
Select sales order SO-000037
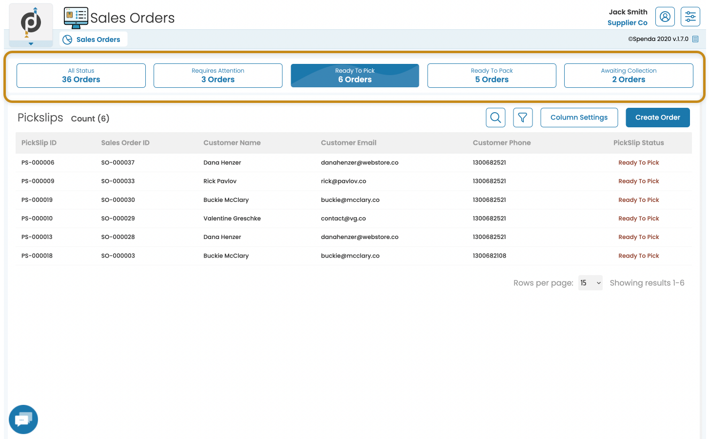click(x=118, y=162)
